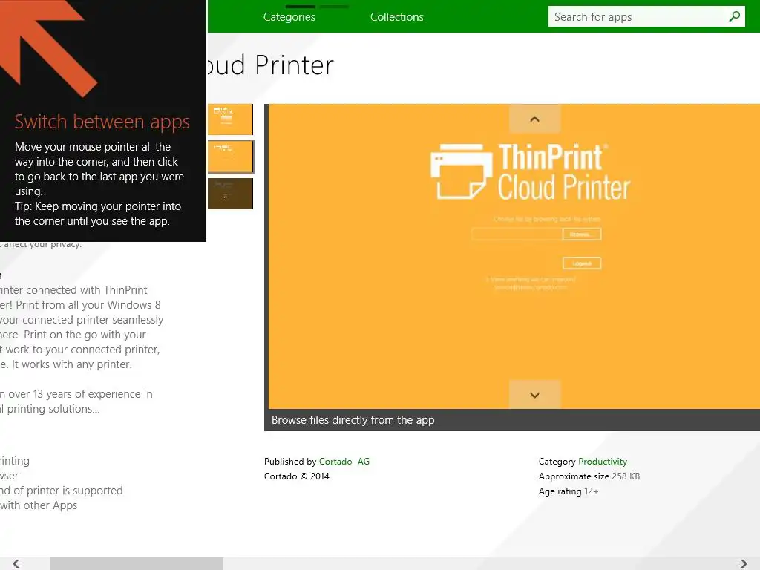Viewport: 760px width, 570px height.
Task: Click the 'Approximate size 258 KB' text
Action: 589,476
